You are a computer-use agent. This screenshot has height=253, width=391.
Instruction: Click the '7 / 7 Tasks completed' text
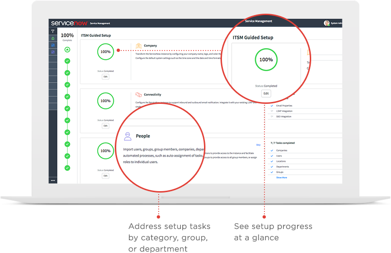[x=282, y=143]
